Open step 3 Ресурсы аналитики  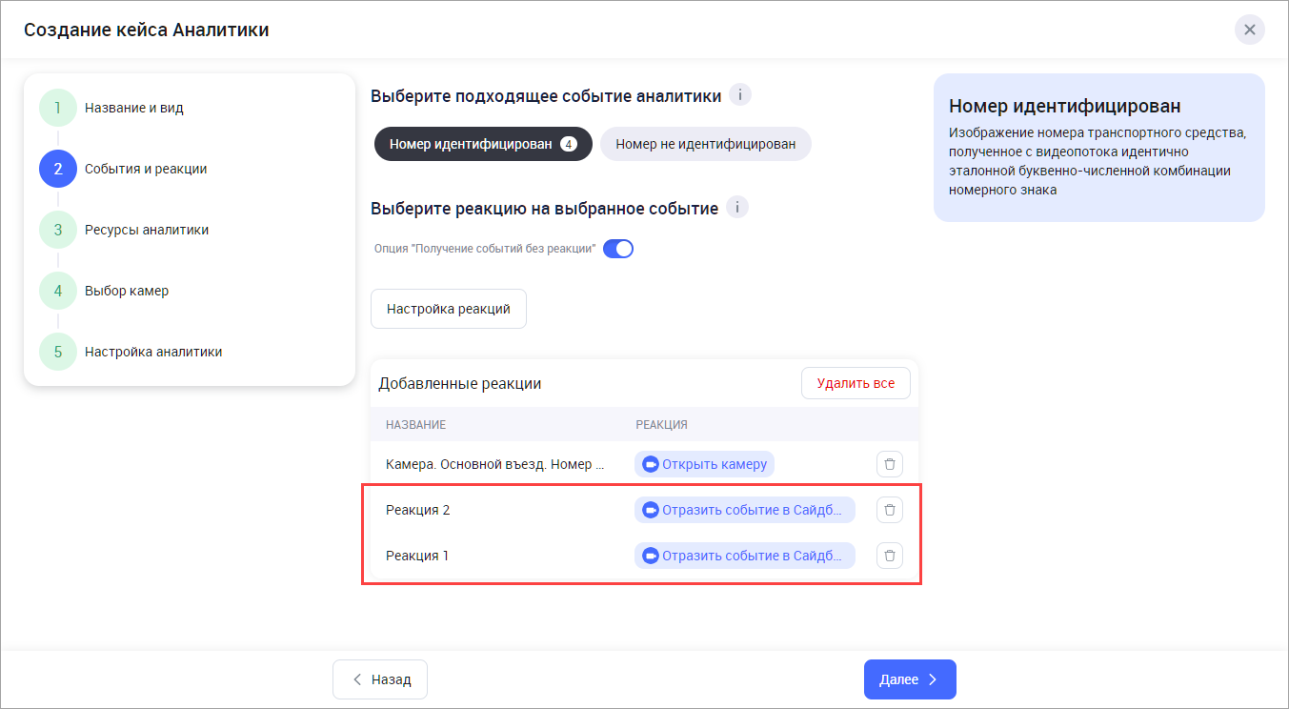click(x=146, y=230)
